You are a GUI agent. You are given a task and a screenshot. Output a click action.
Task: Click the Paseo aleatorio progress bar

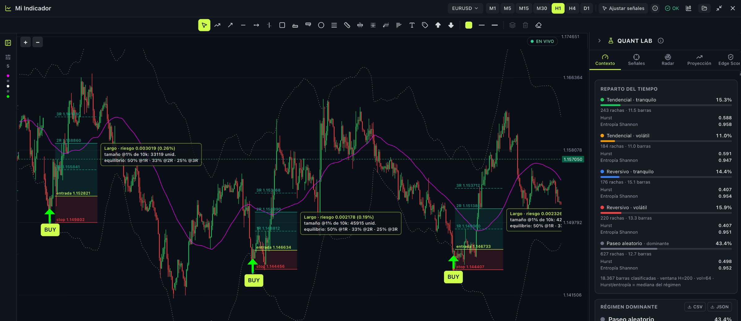[x=666, y=249]
